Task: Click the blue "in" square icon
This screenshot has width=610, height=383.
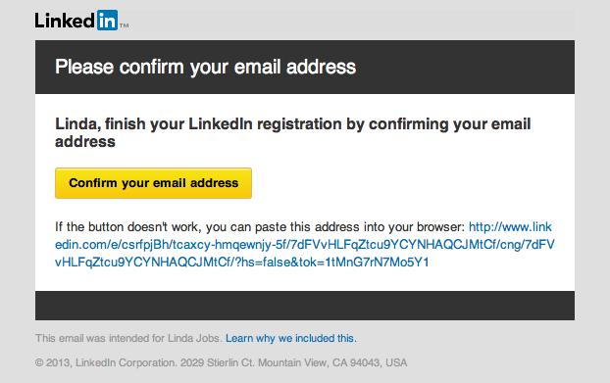Action: 107,21
